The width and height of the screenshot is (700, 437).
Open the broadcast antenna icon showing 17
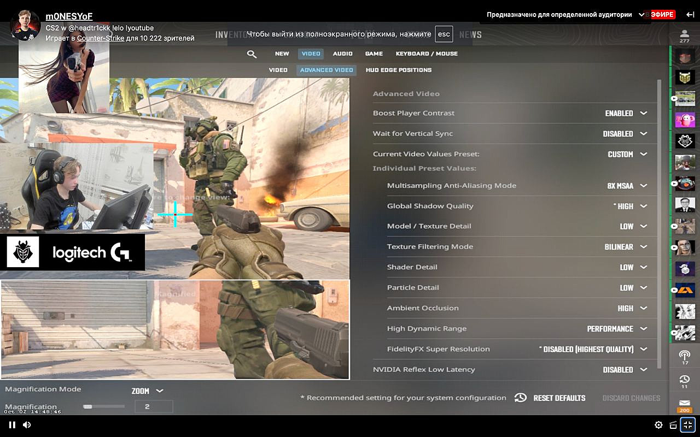(x=685, y=357)
